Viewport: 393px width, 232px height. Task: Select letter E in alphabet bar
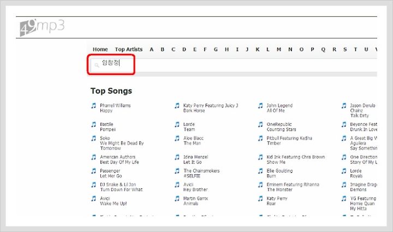click(x=195, y=49)
